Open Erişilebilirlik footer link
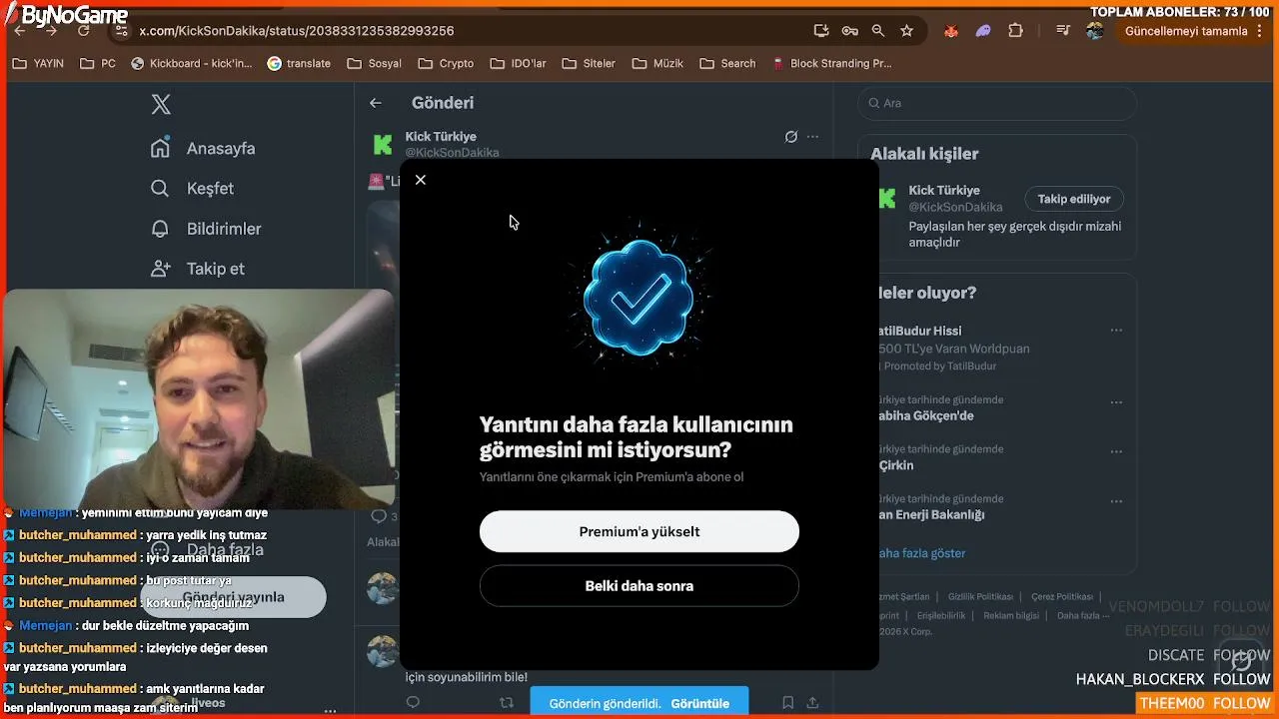 click(x=941, y=615)
